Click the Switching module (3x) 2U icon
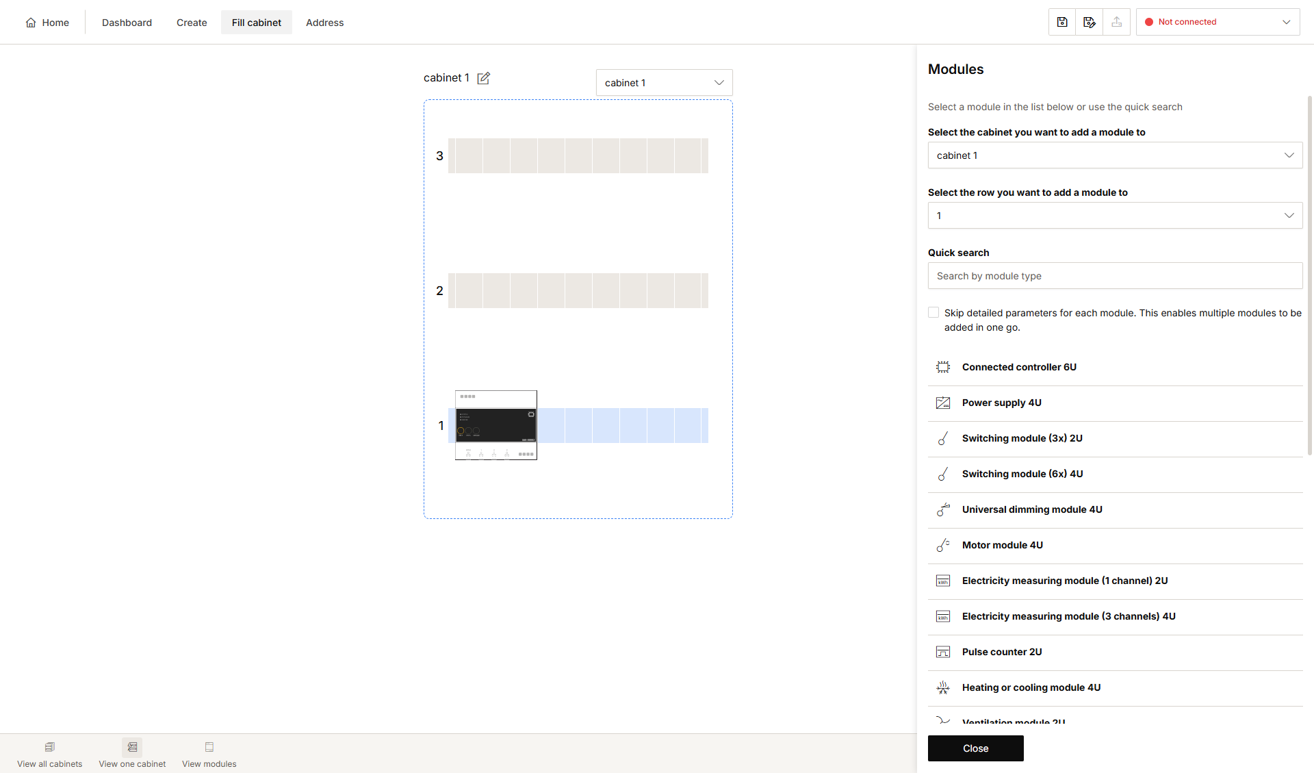This screenshot has height=773, width=1314. tap(943, 438)
